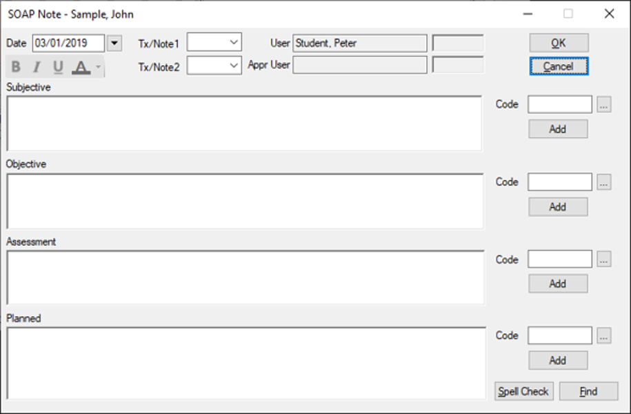Click inside the Subjective text area
631x414 pixels.
point(244,123)
